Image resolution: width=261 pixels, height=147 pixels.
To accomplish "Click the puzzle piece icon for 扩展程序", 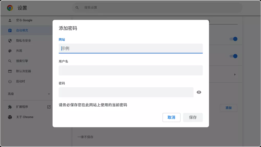I will coord(10,107).
